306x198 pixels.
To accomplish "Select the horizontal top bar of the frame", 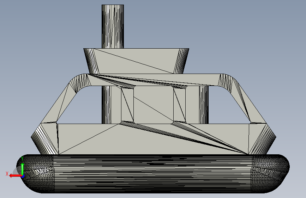I will tap(154, 80).
